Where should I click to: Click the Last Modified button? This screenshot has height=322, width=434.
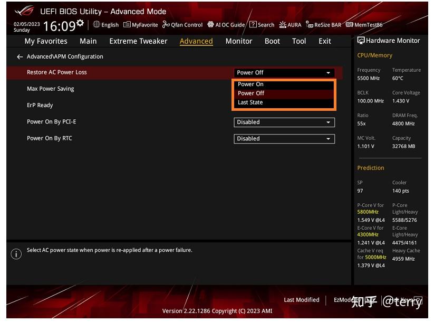tap(301, 300)
